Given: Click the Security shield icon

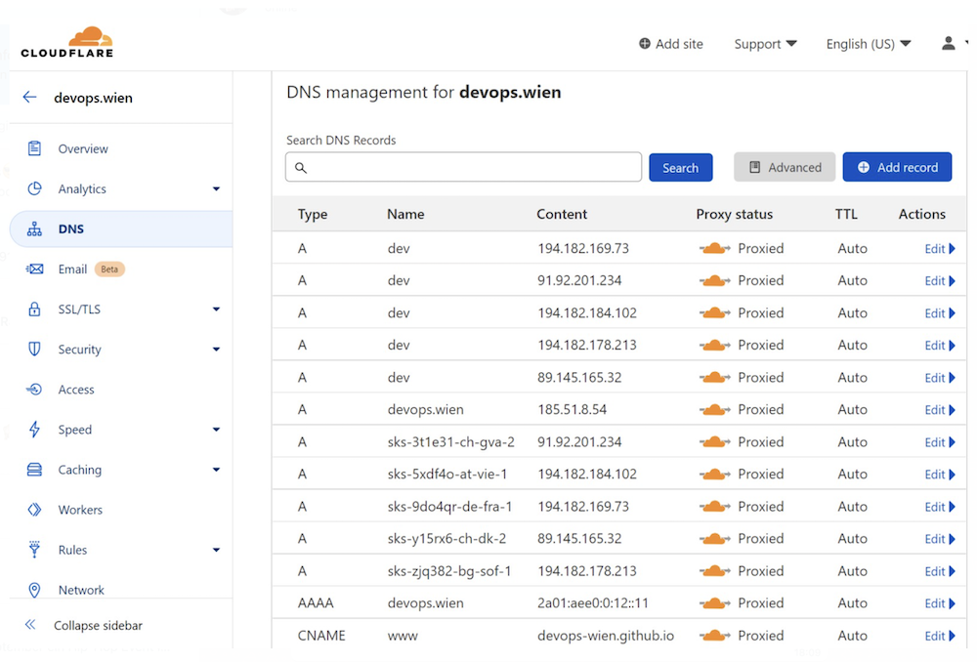Looking at the screenshot, I should coord(34,349).
